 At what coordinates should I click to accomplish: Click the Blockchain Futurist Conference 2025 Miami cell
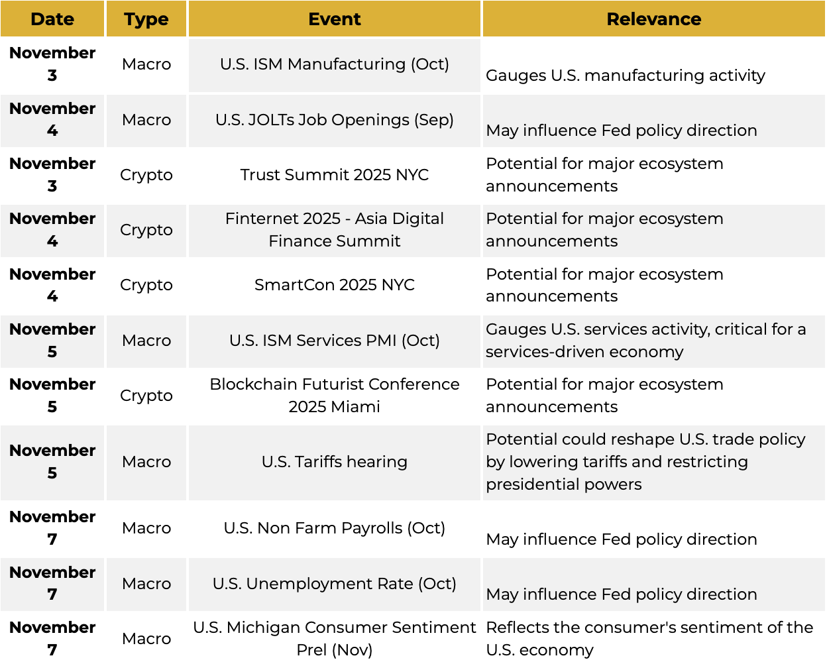(x=334, y=396)
